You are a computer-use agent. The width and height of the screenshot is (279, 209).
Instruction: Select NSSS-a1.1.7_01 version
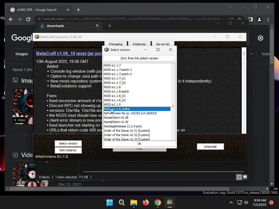tap(137, 78)
